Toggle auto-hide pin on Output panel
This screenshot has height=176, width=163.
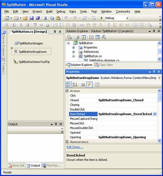pos(56,124)
